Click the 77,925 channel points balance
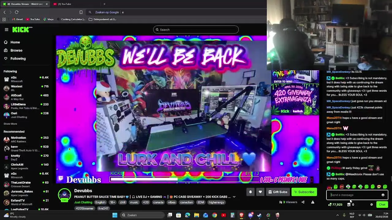 point(335,205)
